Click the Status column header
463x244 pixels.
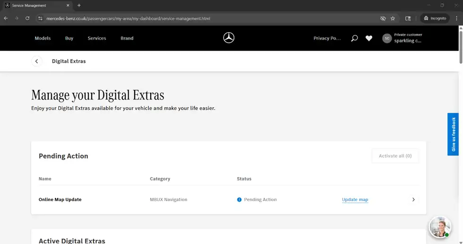coord(244,179)
